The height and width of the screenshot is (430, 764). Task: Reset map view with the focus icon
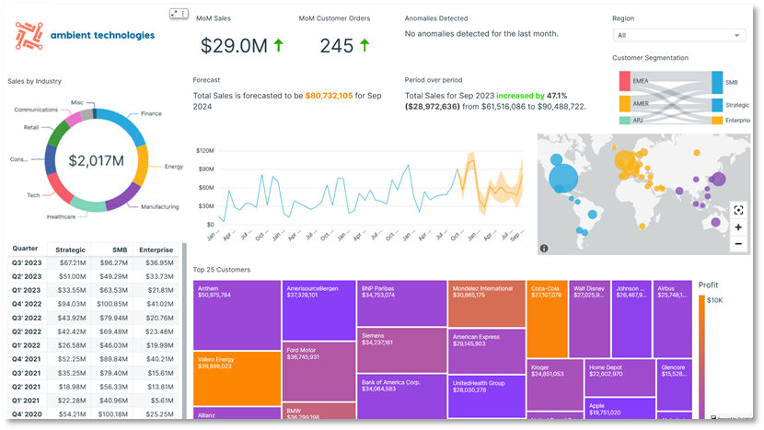click(x=738, y=210)
